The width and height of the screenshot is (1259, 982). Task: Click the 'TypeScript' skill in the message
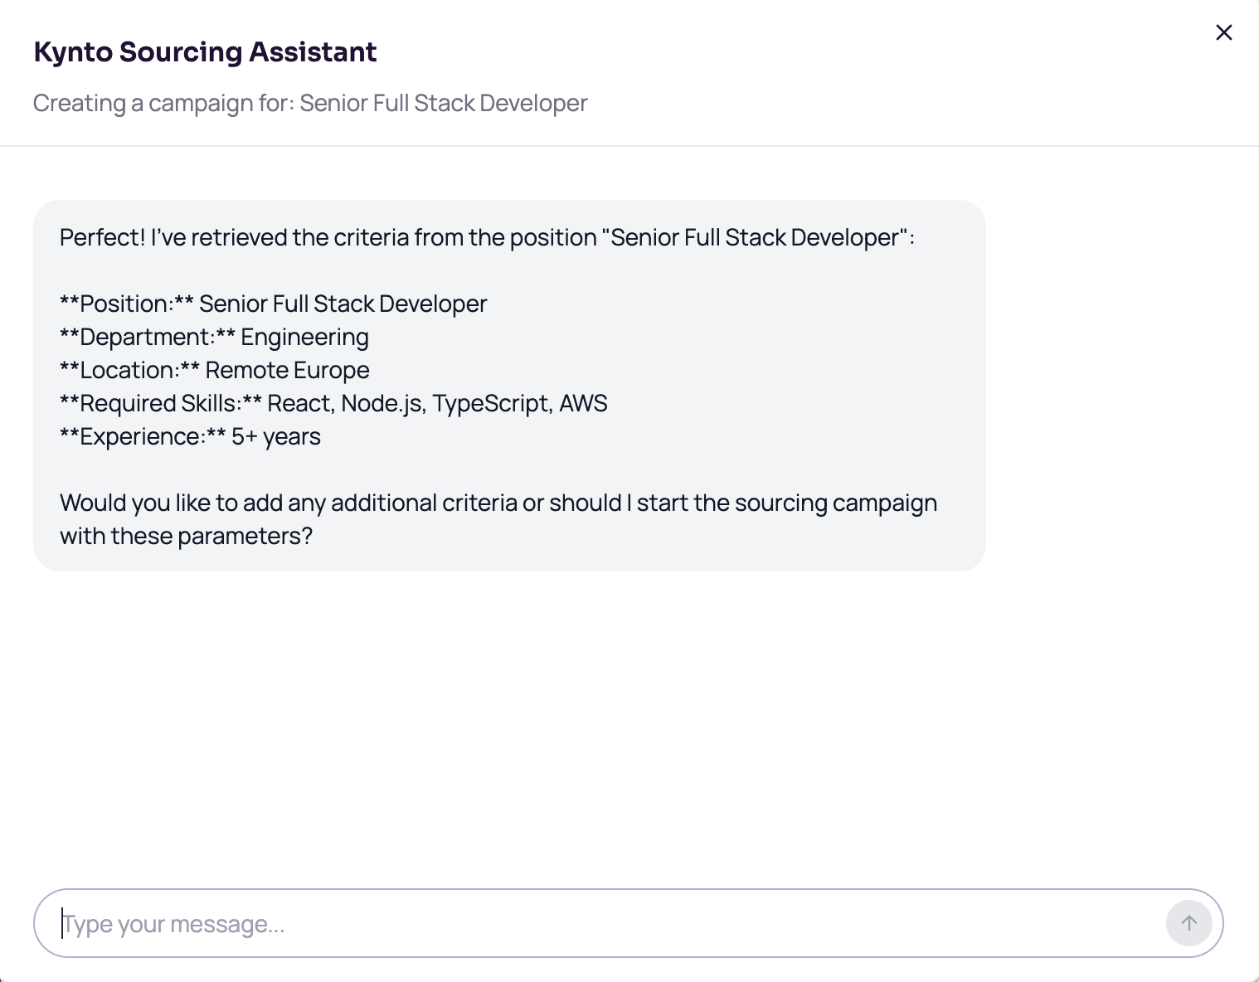(491, 403)
